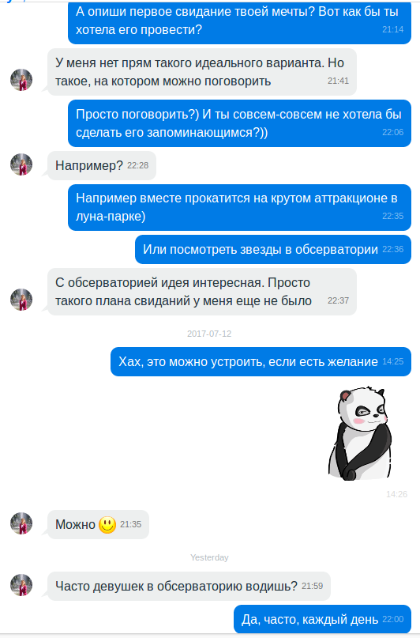Image resolution: width=420 pixels, height=638 pixels.
Task: Click avatar beside the "С обсерваторией идея" message
Action: (x=21, y=300)
